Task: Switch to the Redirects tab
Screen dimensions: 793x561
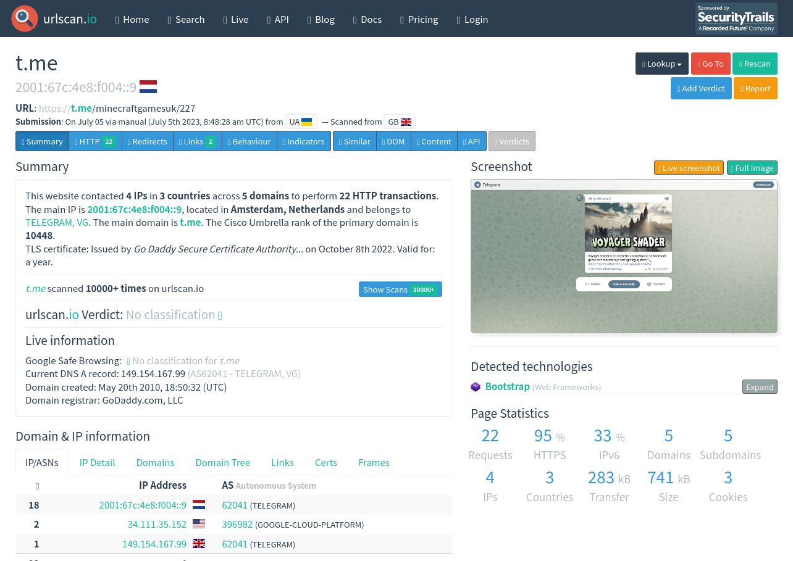Action: [148, 141]
